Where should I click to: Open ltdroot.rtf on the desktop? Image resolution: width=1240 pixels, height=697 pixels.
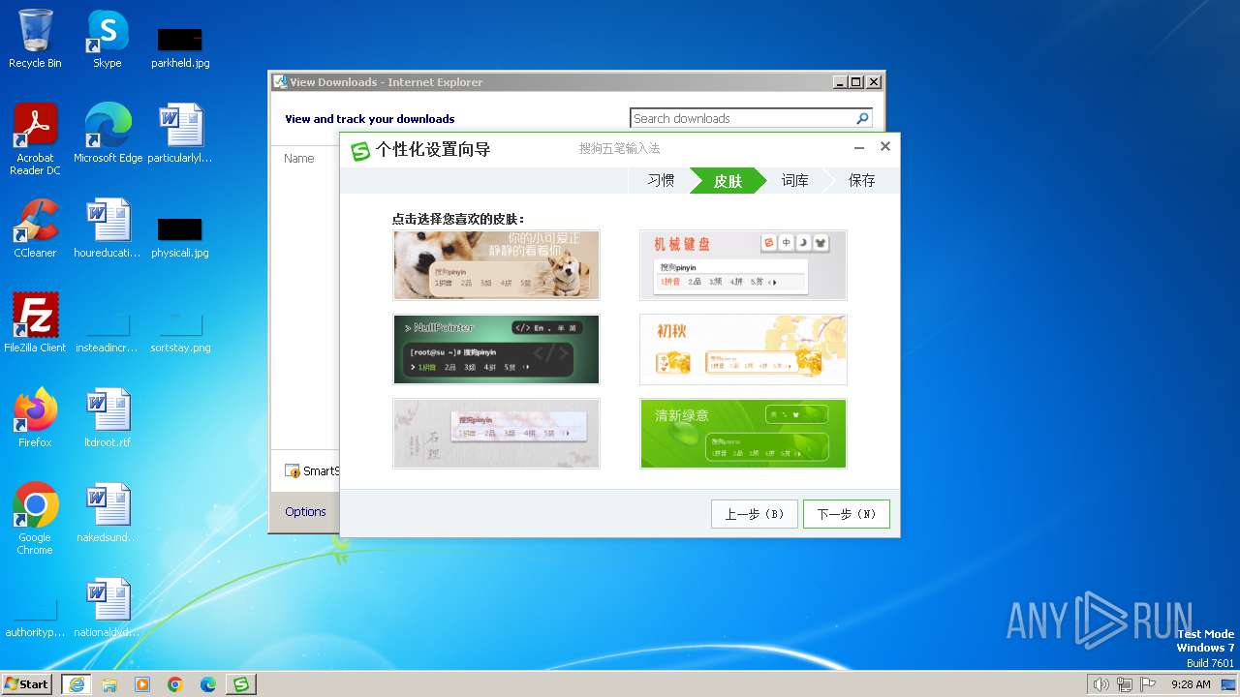coord(108,418)
